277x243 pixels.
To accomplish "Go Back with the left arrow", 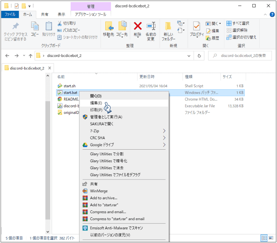I will pyautogui.click(x=7, y=56).
